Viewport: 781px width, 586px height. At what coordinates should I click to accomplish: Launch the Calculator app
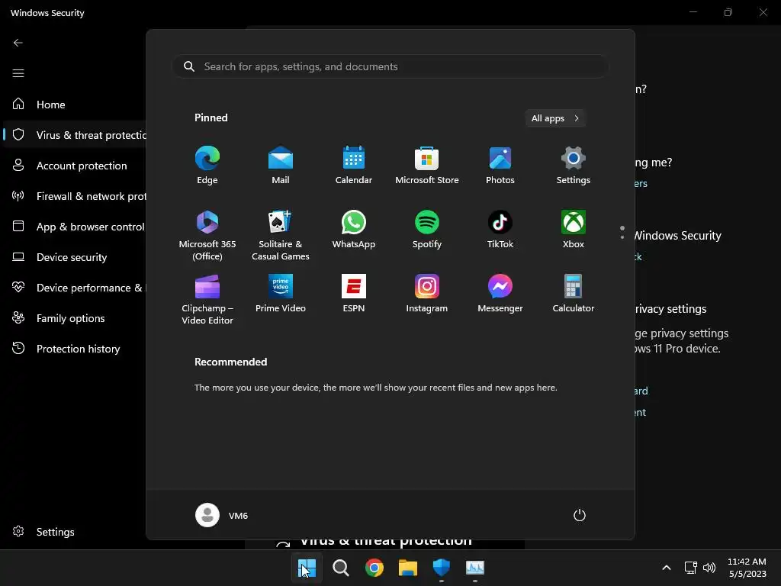click(x=574, y=293)
